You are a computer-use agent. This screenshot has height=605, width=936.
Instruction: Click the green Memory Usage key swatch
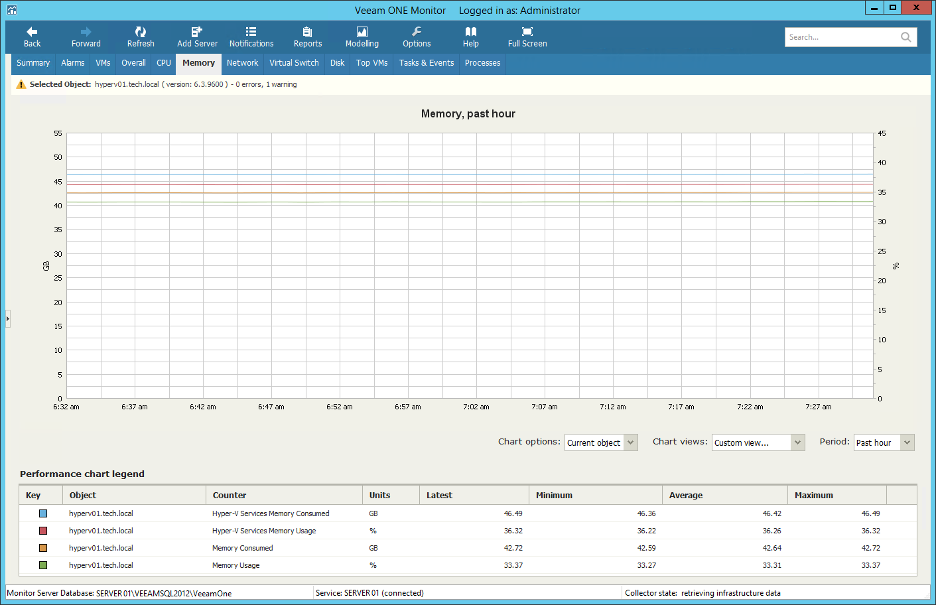(43, 565)
